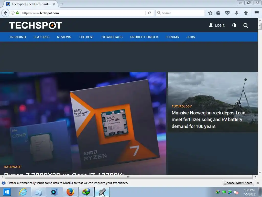Close the TechSpot browser tab
The width and height of the screenshot is (262, 197).
point(54,4)
